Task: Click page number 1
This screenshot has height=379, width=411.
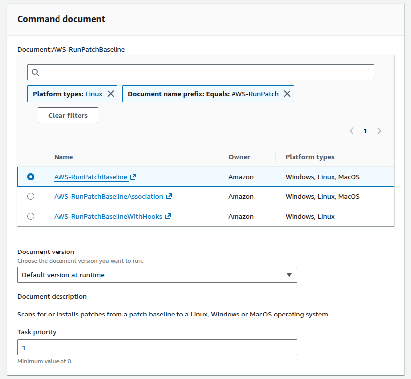Action: click(x=365, y=131)
